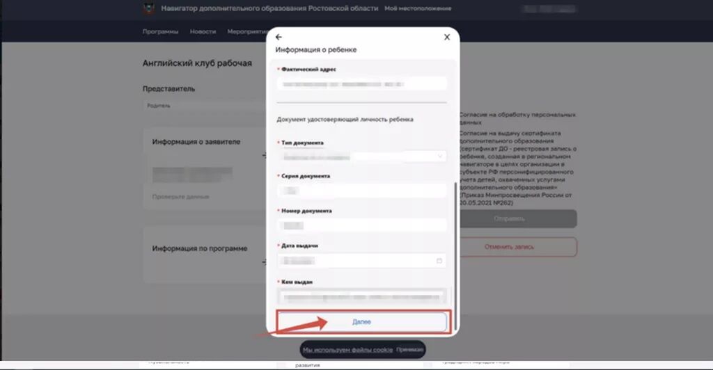The width and height of the screenshot is (713, 370).
Task: Close the child information dialog
Action: (x=447, y=38)
